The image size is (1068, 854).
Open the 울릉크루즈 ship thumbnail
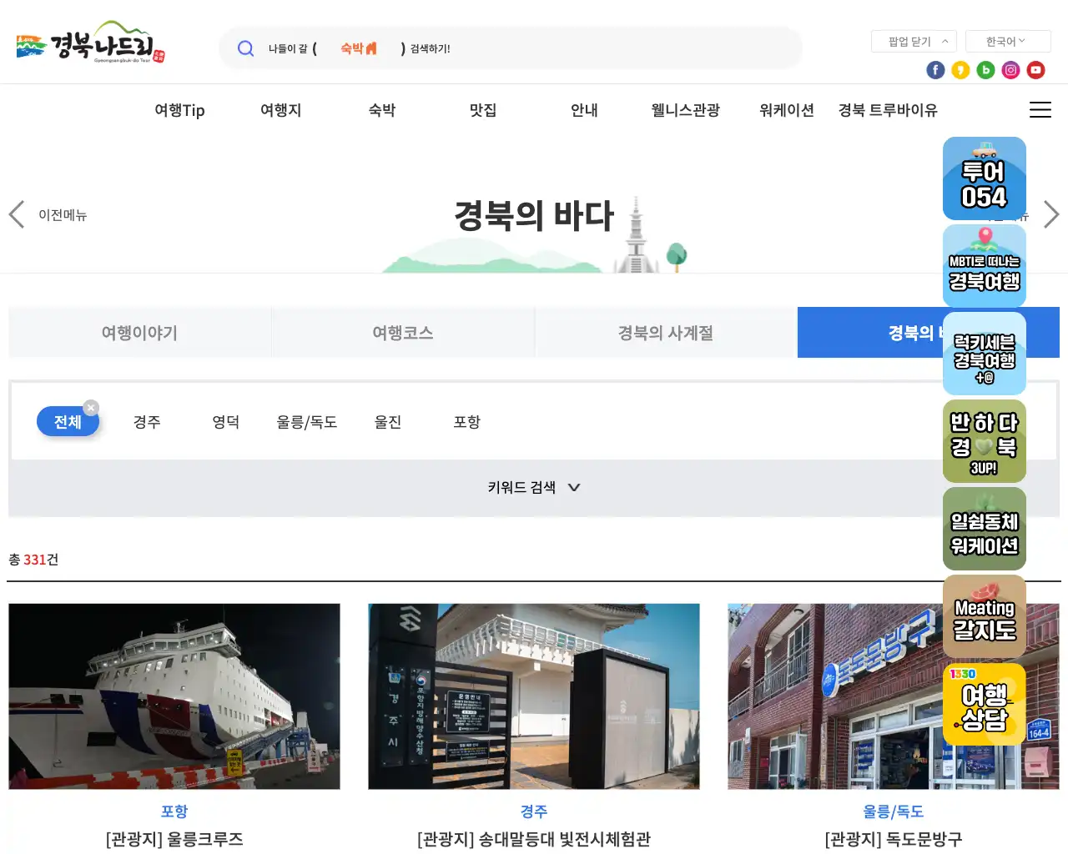point(174,696)
